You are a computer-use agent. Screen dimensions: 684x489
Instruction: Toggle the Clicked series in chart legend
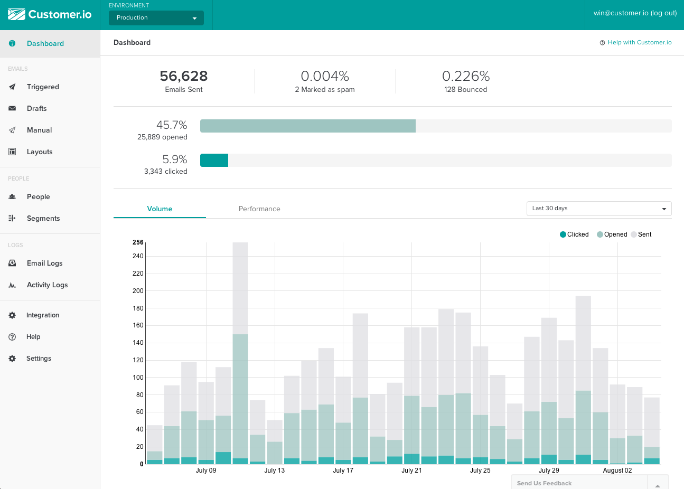tap(574, 234)
